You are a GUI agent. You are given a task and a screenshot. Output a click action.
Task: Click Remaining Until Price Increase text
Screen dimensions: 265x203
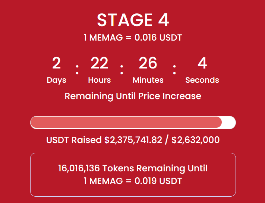coord(133,96)
